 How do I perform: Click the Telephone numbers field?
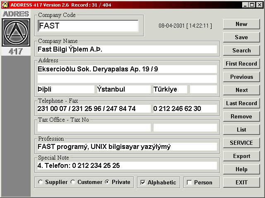tap(94, 108)
